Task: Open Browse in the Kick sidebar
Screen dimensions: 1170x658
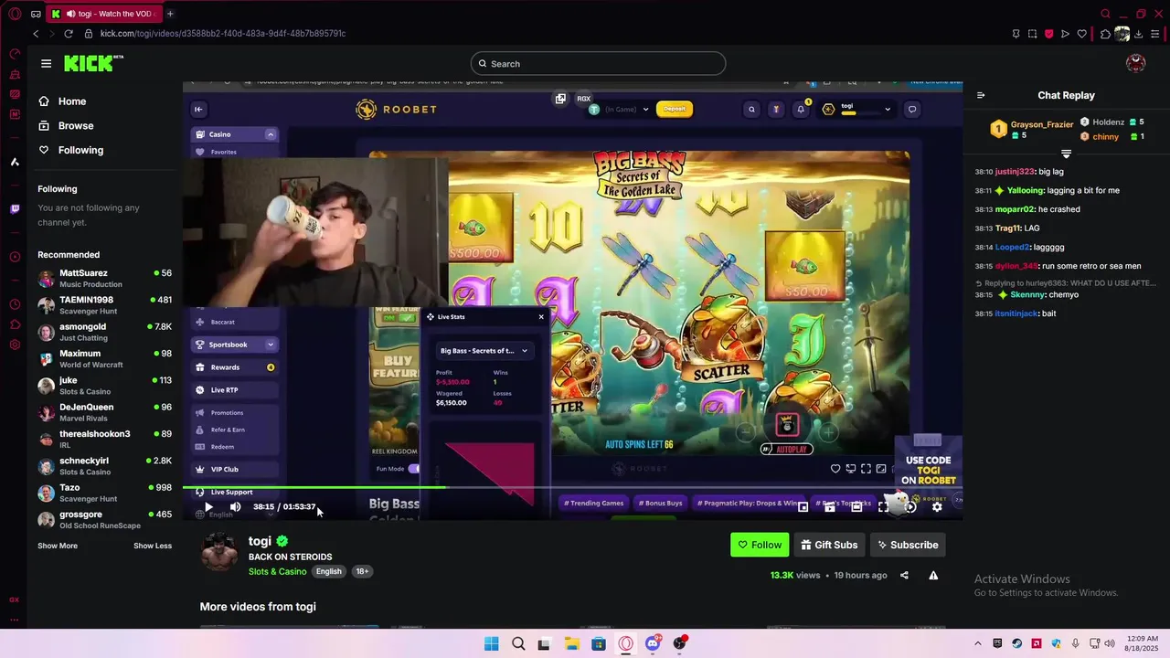Action: click(x=76, y=125)
